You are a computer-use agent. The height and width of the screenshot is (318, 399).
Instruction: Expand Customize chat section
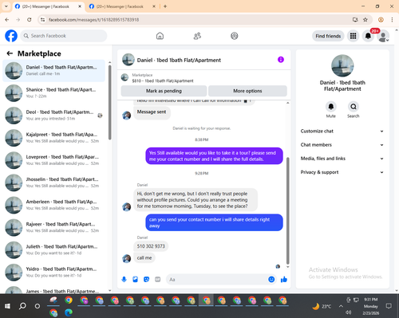[342, 131]
